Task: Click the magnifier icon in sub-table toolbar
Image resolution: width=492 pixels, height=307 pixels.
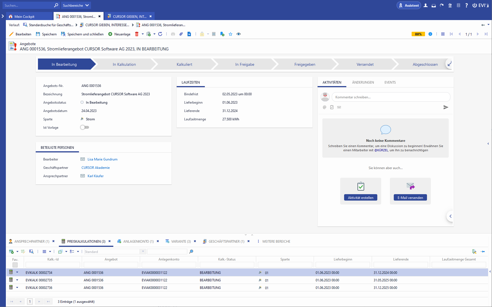Action: pos(191,252)
